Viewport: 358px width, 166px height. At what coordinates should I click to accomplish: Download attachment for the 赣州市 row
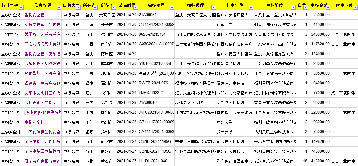tap(343, 112)
